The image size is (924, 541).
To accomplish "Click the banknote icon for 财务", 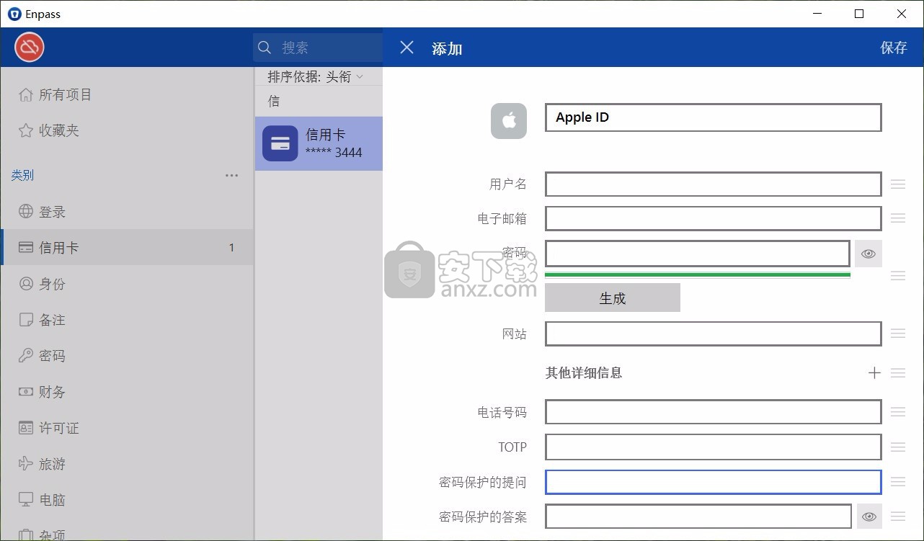I will click(x=26, y=392).
